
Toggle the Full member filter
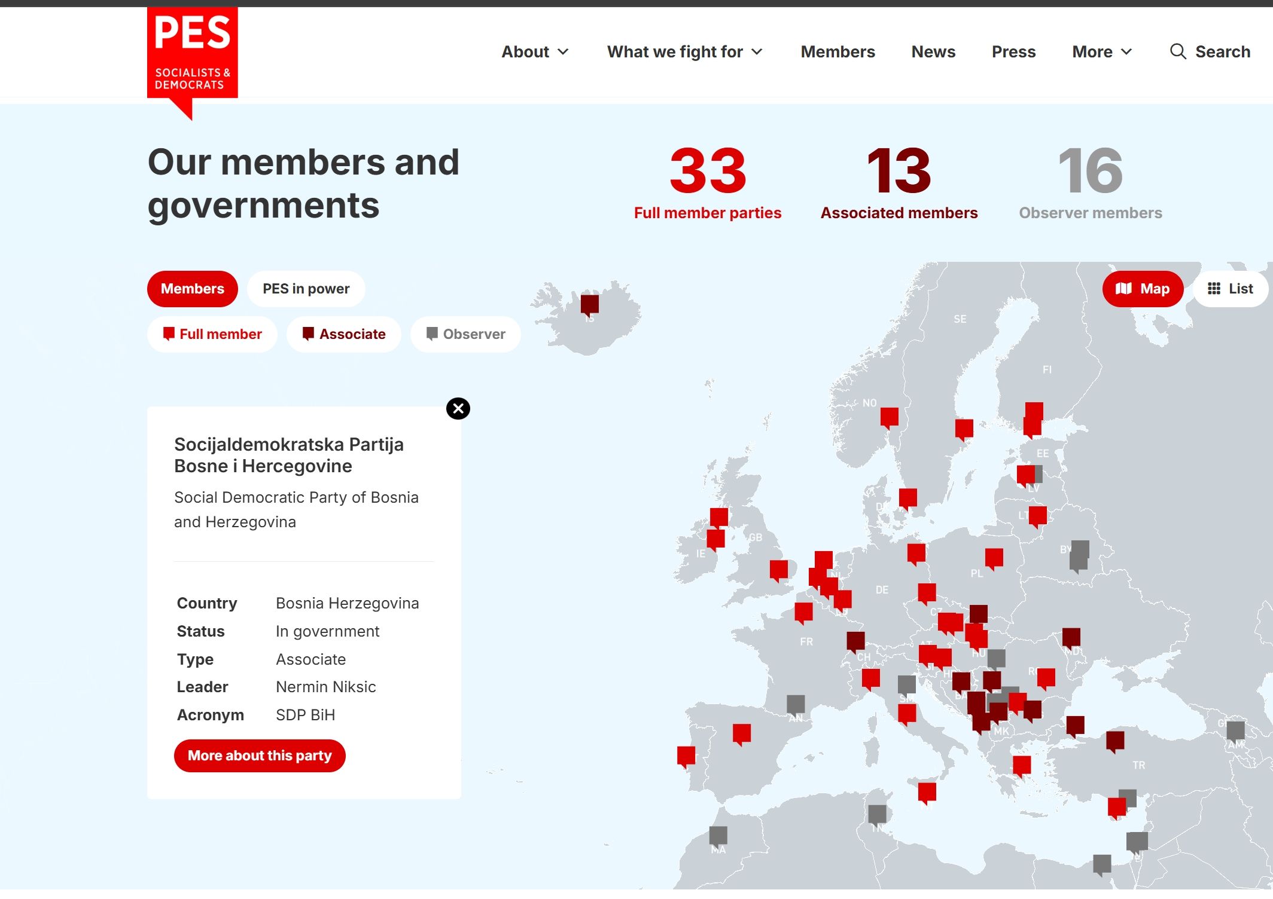[x=212, y=334]
